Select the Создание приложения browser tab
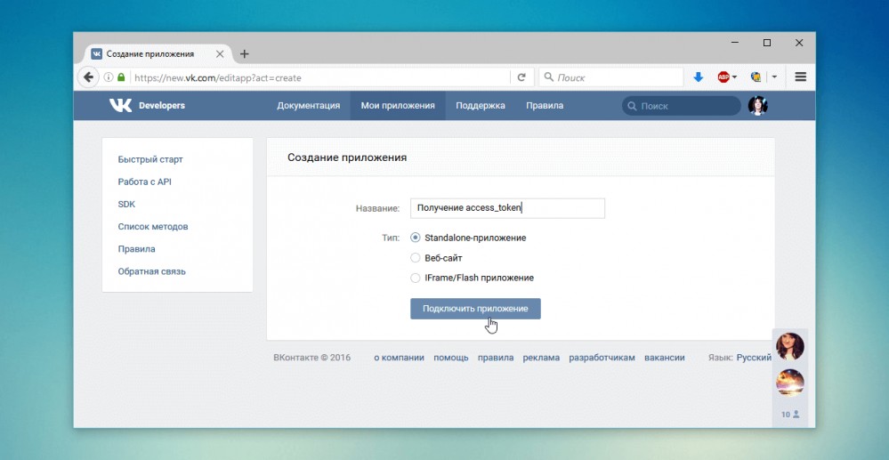Screen dimensions: 889x460 158,54
